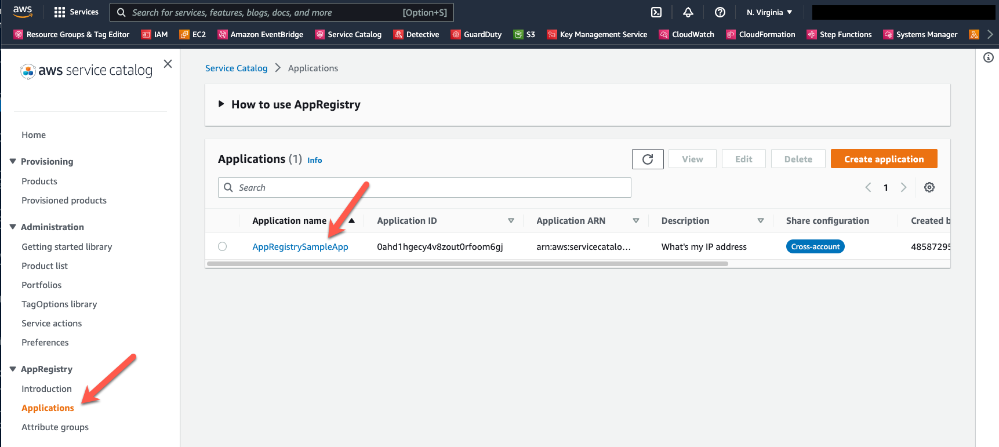The width and height of the screenshot is (999, 447).
Task: Open the help question mark icon
Action: coord(720,12)
